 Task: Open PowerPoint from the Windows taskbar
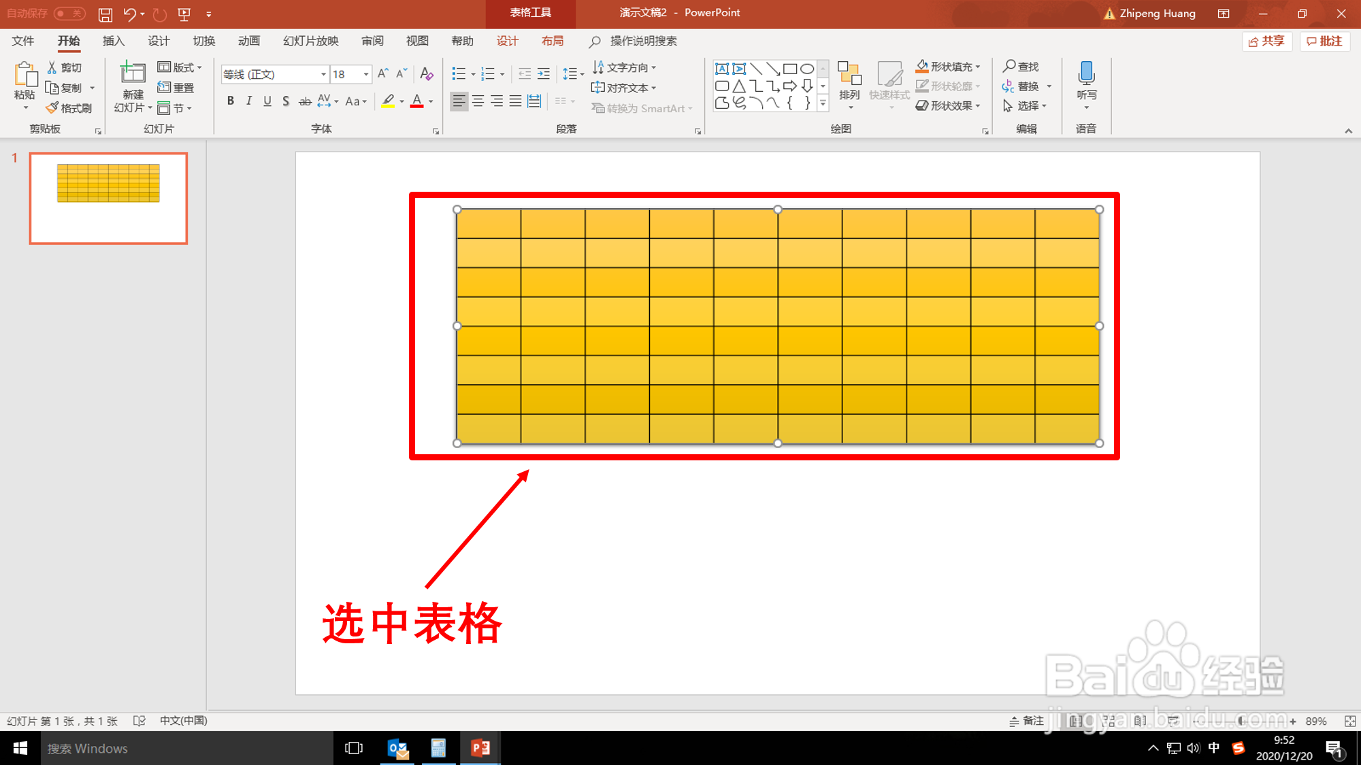point(480,748)
